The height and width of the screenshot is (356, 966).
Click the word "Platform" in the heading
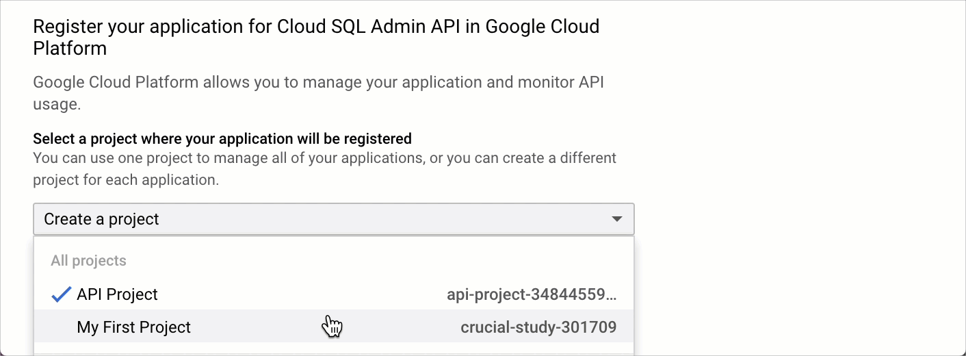pos(70,49)
